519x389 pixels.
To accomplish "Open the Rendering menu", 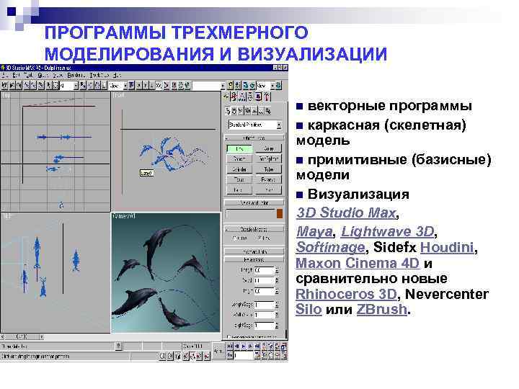I will pyautogui.click(x=76, y=76).
